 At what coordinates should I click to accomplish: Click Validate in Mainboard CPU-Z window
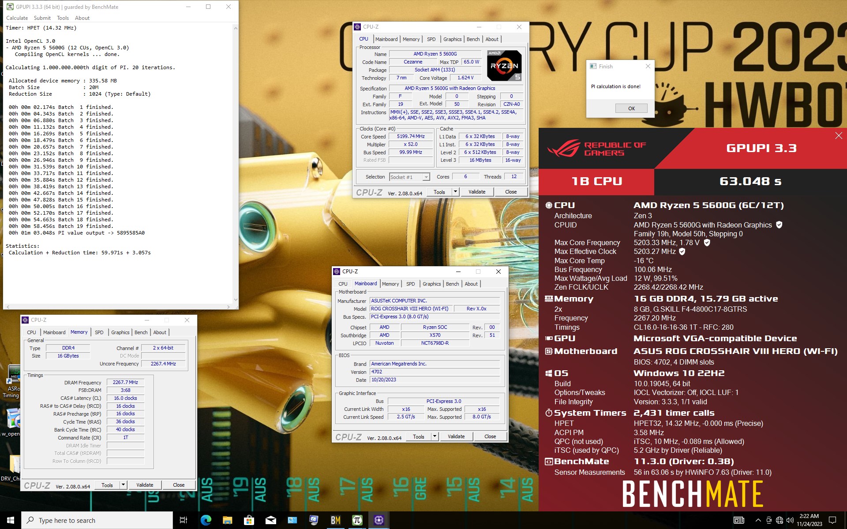(x=456, y=436)
